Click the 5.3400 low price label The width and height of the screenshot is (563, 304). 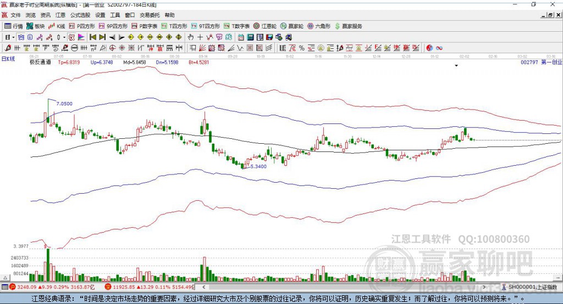258,166
